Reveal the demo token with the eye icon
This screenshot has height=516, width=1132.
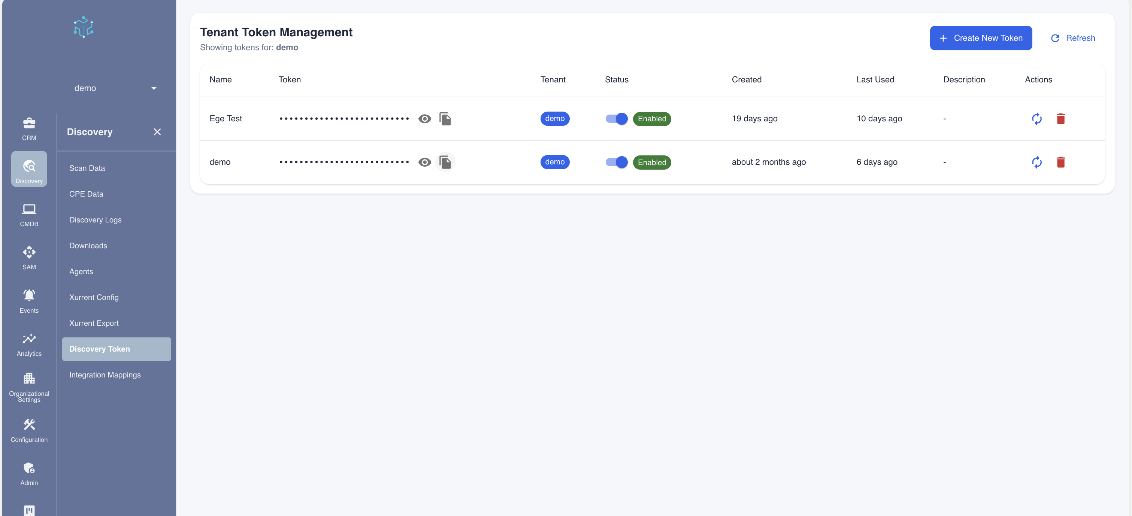(424, 162)
